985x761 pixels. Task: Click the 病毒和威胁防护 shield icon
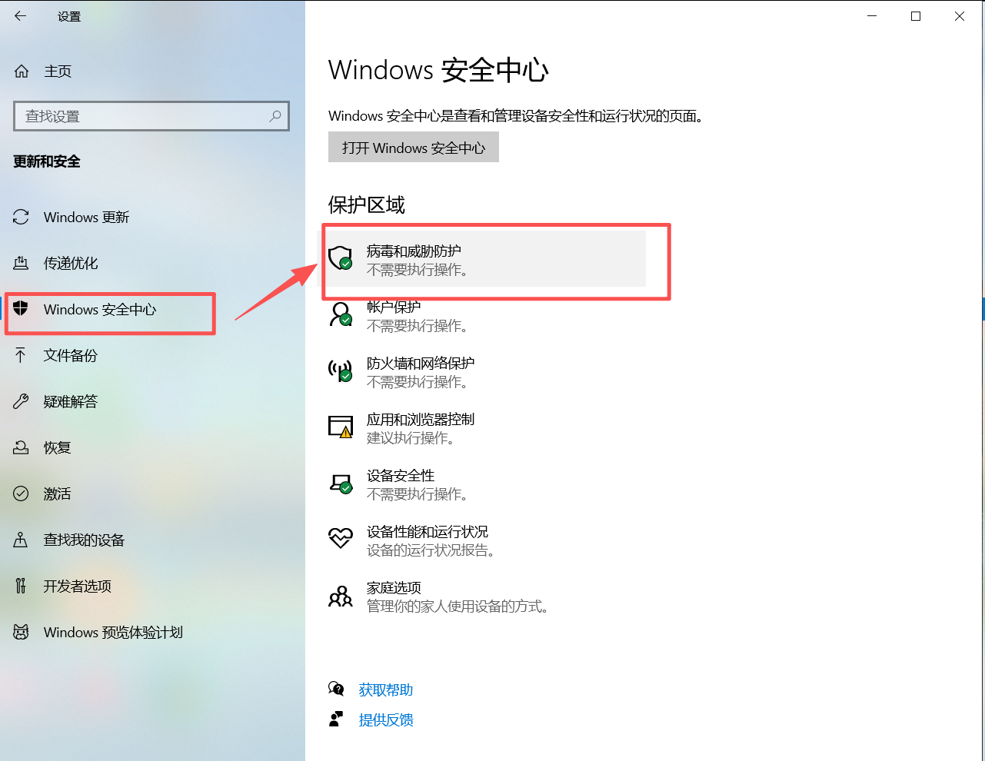[341, 258]
